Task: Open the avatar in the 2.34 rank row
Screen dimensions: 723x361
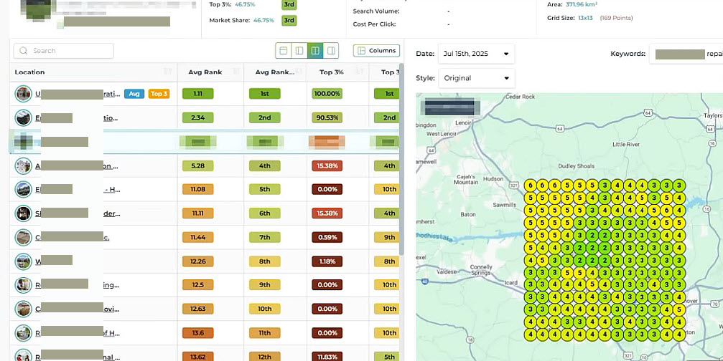Action: click(x=23, y=117)
